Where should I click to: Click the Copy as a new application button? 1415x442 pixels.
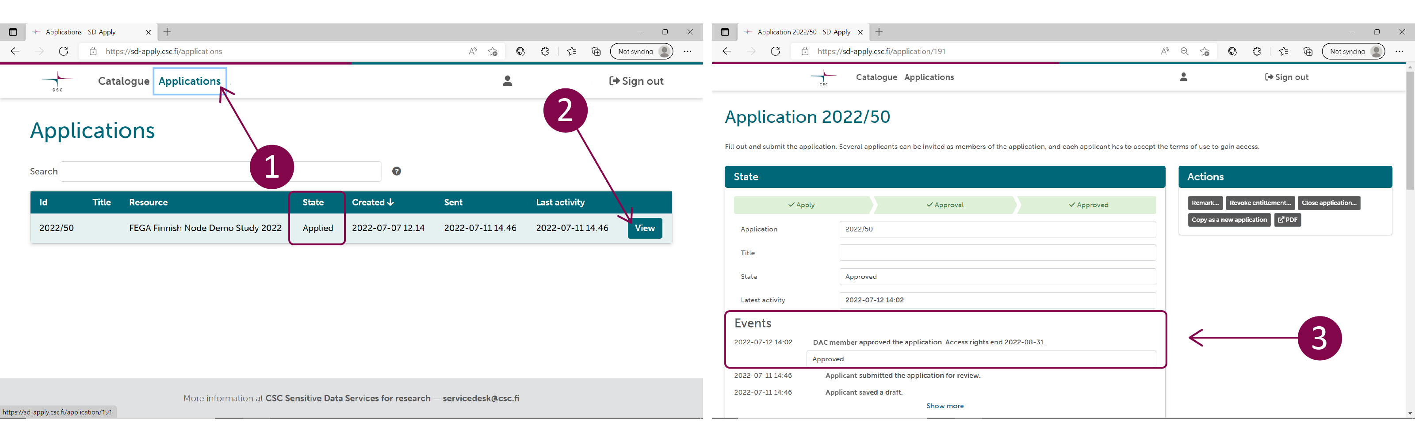1229,220
